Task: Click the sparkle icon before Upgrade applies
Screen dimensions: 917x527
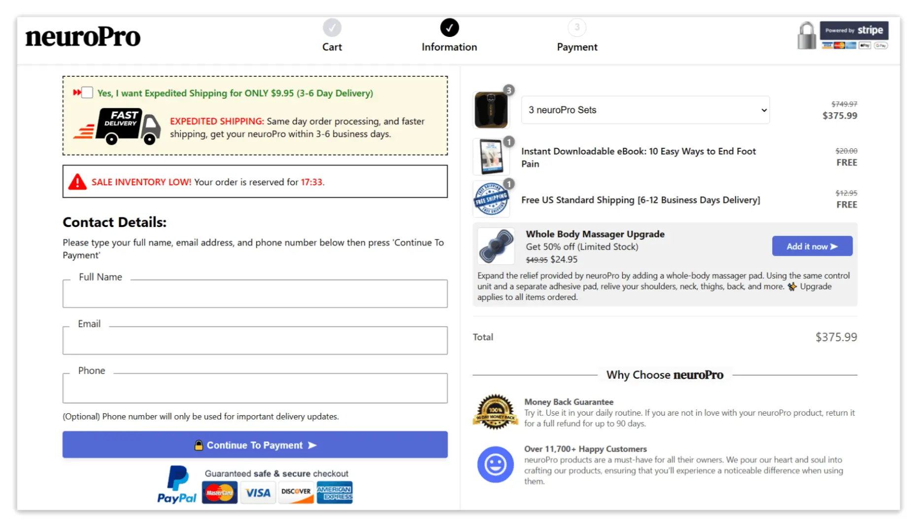Action: (x=792, y=287)
